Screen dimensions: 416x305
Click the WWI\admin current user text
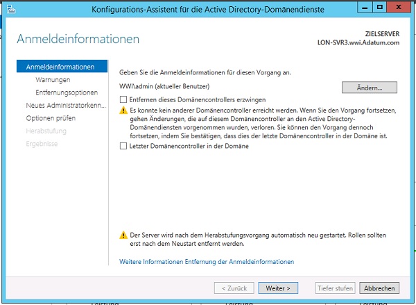164,86
